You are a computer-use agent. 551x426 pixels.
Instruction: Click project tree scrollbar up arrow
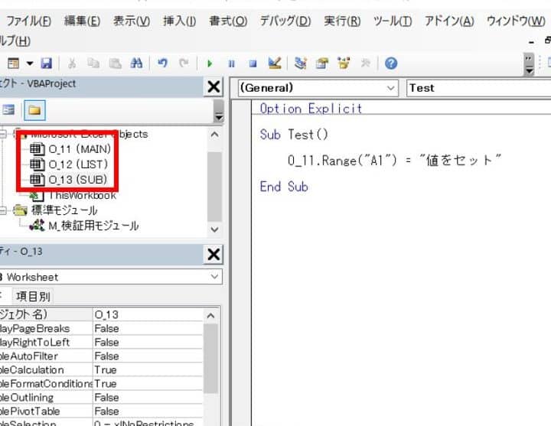pos(214,135)
